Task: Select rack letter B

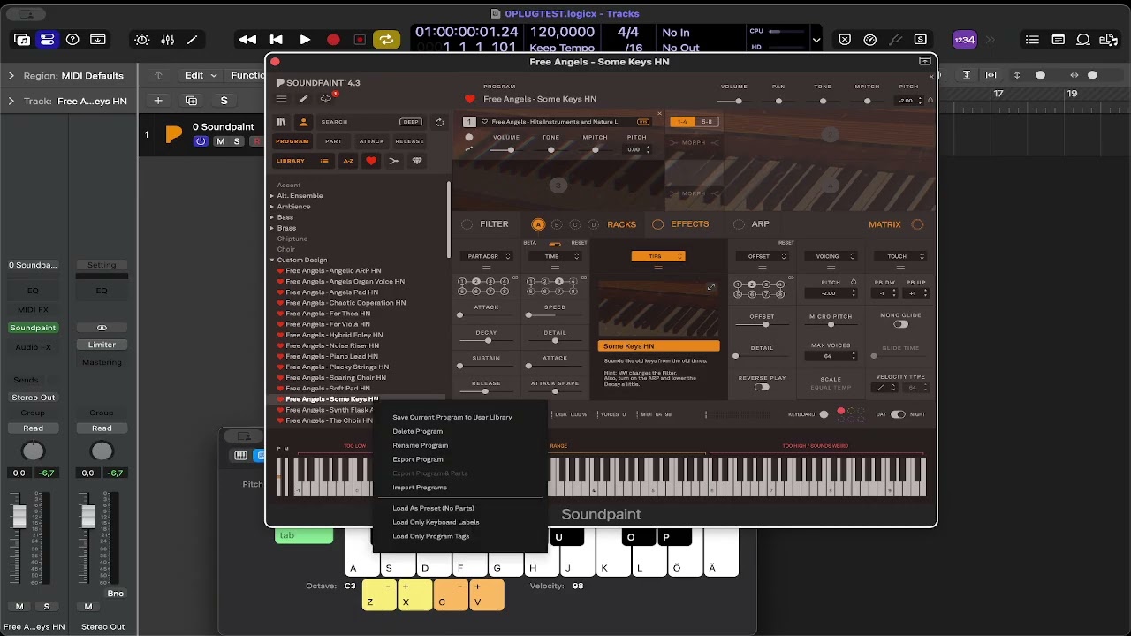Action: coord(557,224)
